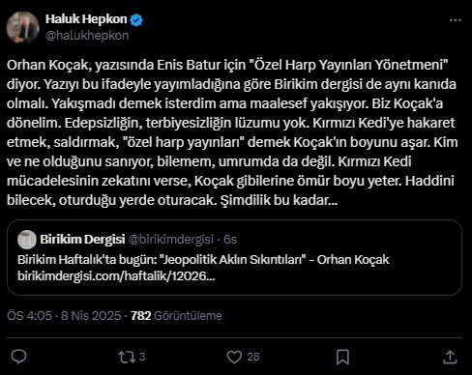Image resolution: width=472 pixels, height=375 pixels.
Task: Open the three-dot more options menu
Action: 456,20
